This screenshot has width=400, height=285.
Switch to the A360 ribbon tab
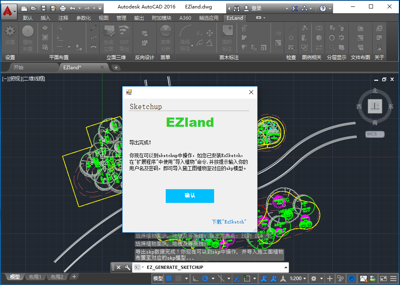pos(185,18)
